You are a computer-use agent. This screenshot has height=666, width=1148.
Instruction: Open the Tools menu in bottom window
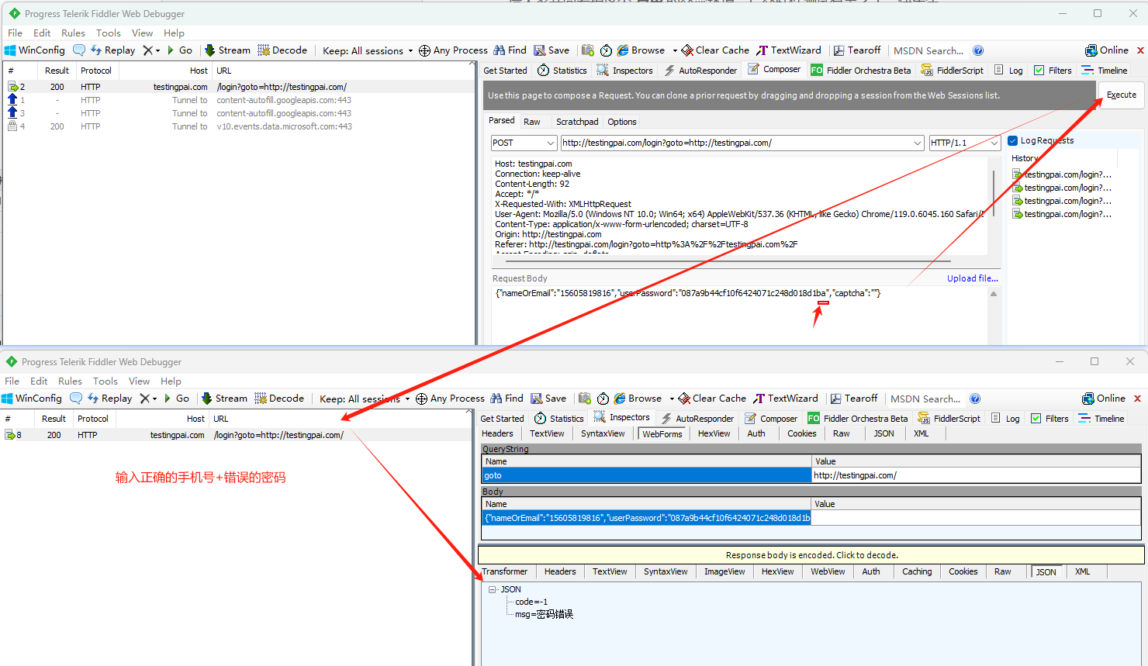coord(105,381)
